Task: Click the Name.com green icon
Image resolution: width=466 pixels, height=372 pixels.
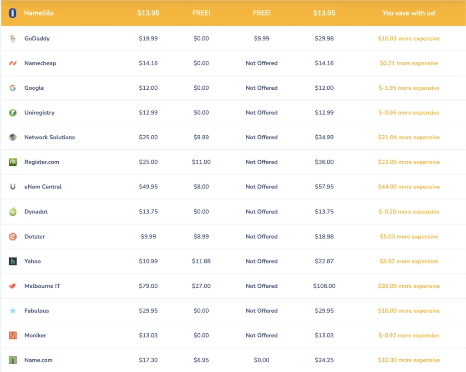Action: click(13, 360)
